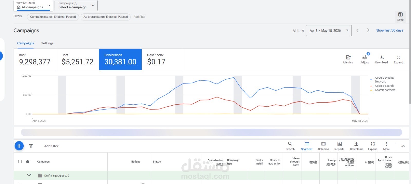Download the campaigns table
The height and width of the screenshot is (184, 411).
(x=356, y=146)
